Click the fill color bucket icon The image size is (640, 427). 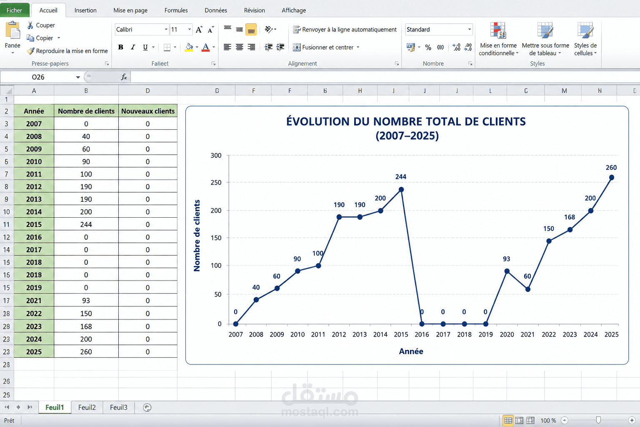pyautogui.click(x=189, y=47)
